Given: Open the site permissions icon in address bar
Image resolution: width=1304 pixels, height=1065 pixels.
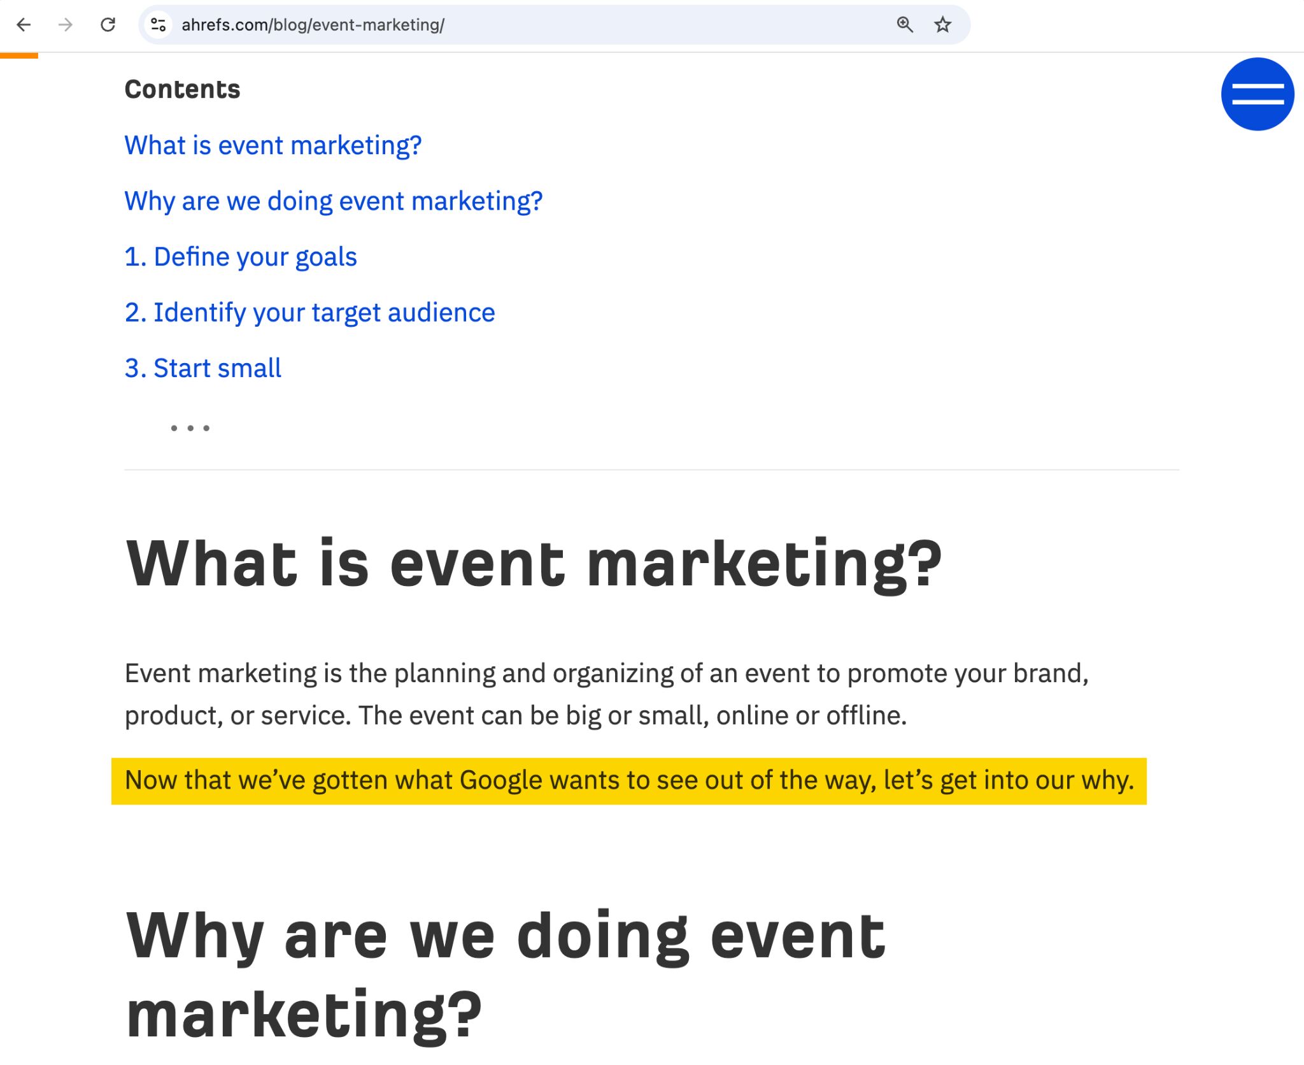Looking at the screenshot, I should click(x=158, y=25).
